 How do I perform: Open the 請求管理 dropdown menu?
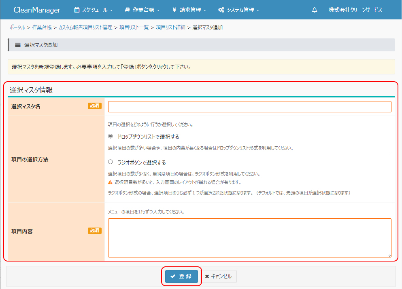point(189,10)
